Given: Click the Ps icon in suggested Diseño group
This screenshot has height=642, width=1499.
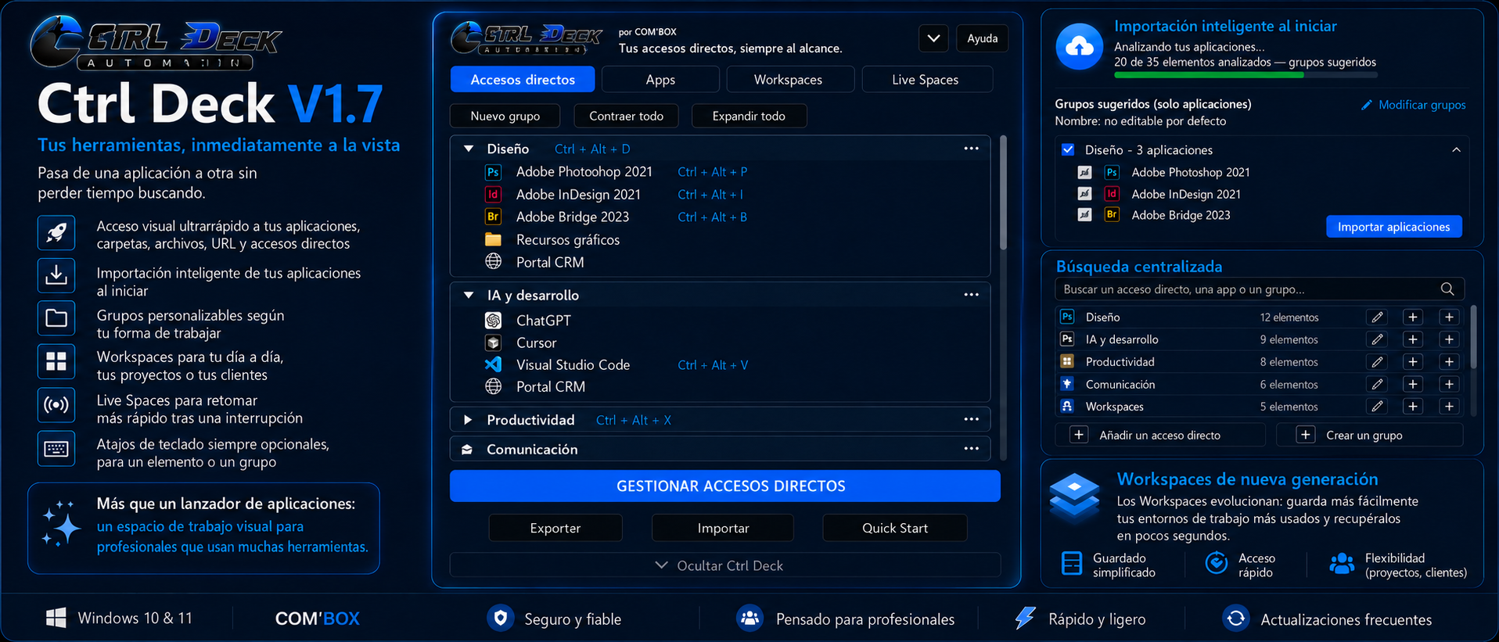Looking at the screenshot, I should pyautogui.click(x=1112, y=172).
